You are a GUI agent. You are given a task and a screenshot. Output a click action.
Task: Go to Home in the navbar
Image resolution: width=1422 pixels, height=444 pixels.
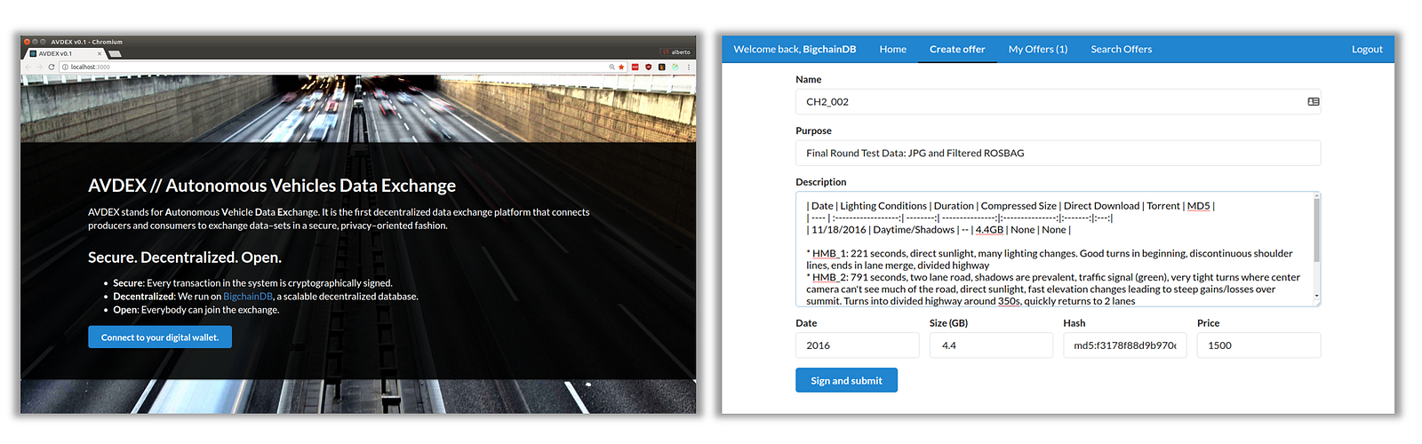[893, 49]
